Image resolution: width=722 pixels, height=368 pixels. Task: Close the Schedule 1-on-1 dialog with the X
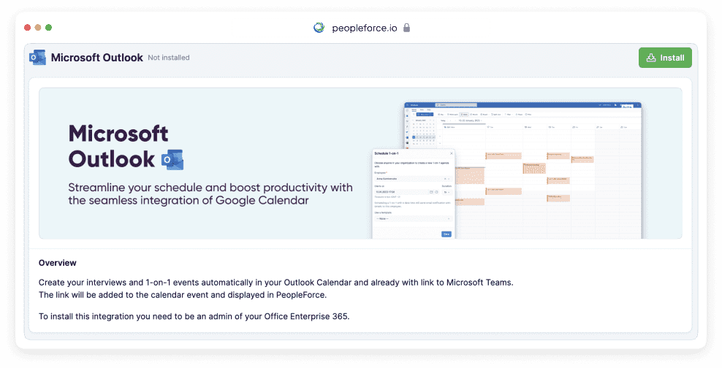(x=451, y=153)
